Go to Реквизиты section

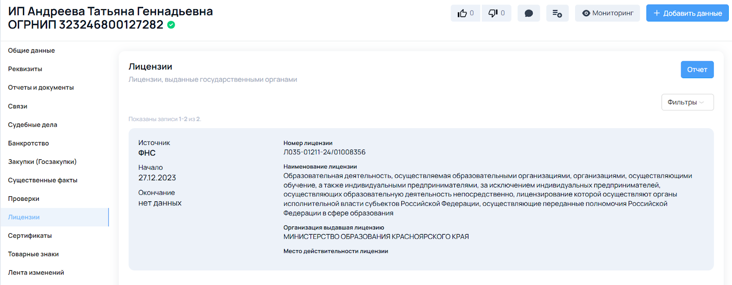[25, 69]
